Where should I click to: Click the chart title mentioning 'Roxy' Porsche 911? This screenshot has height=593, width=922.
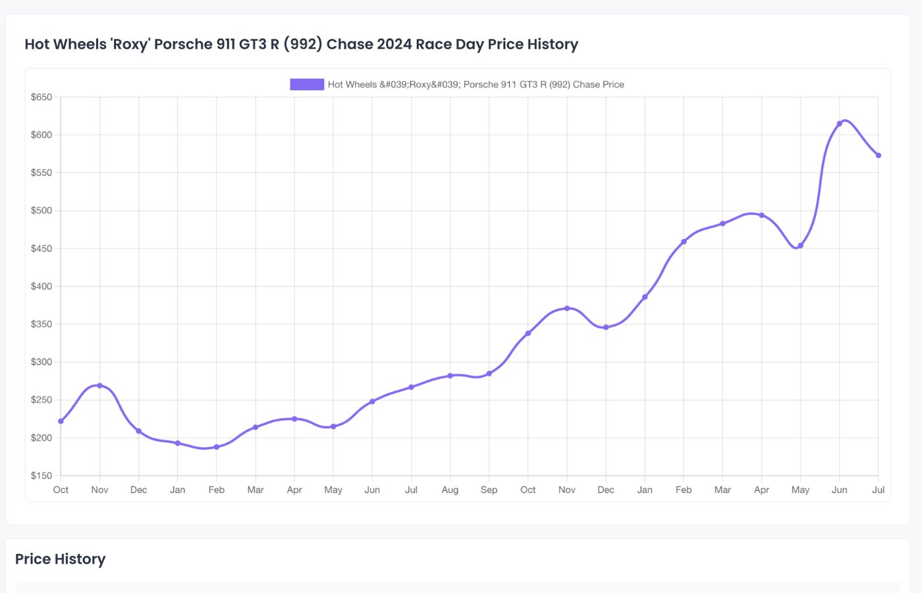(x=302, y=44)
